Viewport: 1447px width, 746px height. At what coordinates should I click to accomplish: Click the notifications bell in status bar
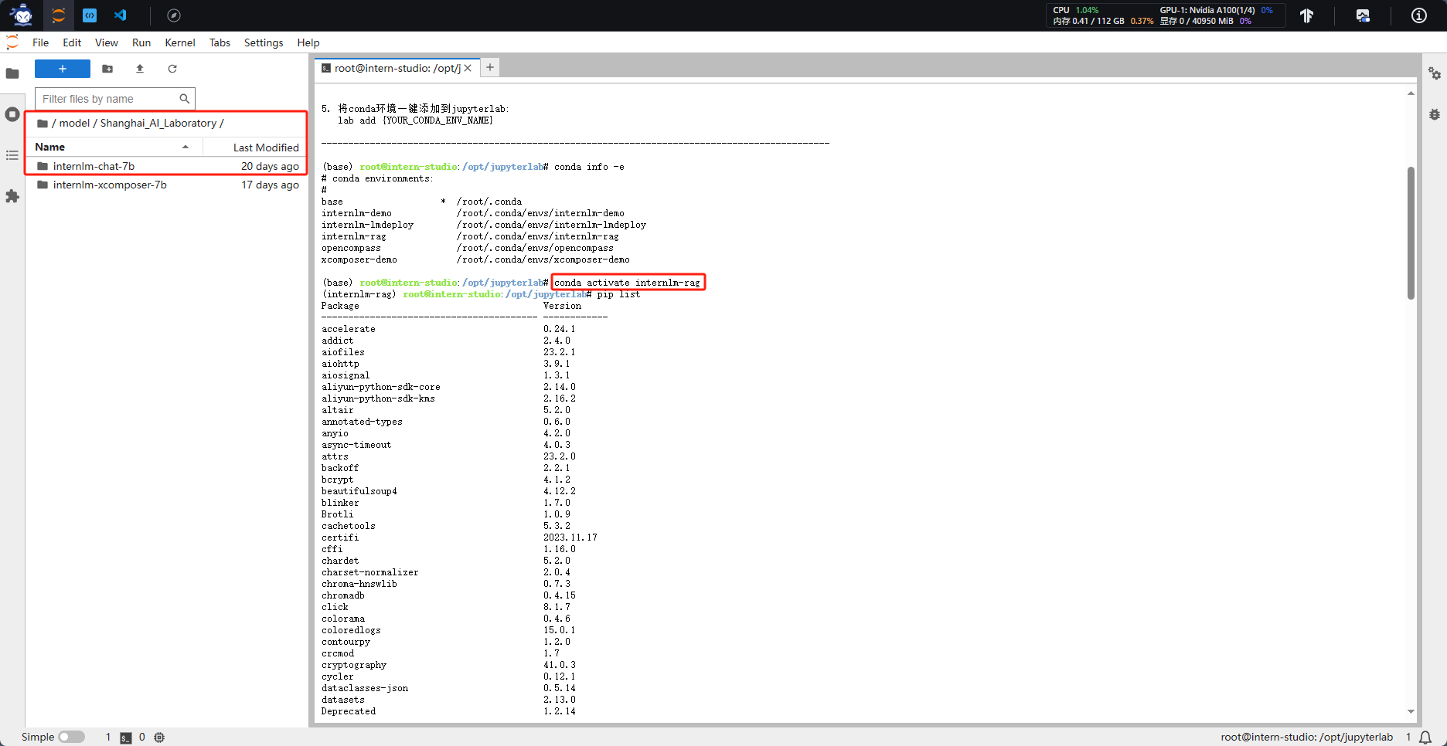(x=1425, y=738)
